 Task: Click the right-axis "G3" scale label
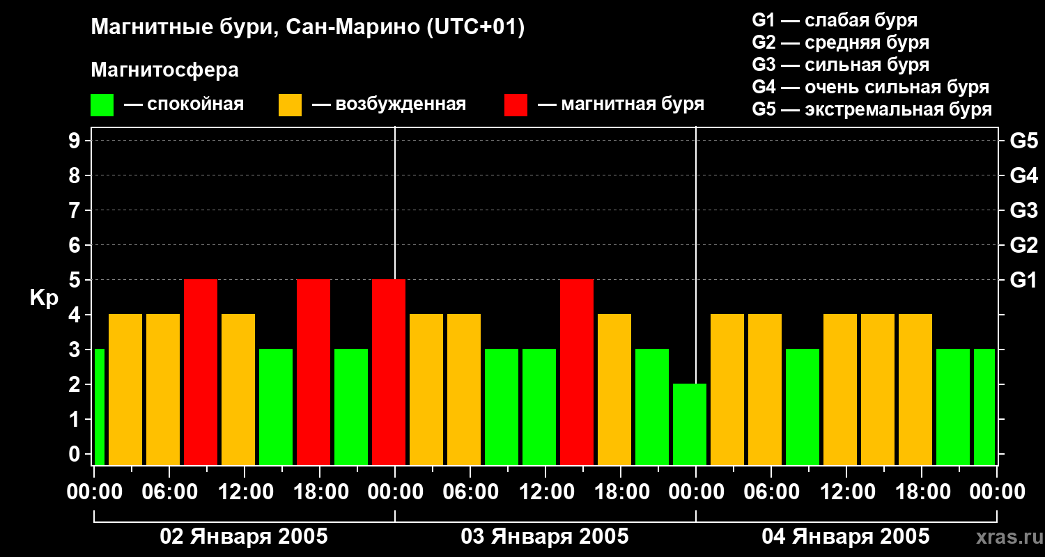(1023, 210)
